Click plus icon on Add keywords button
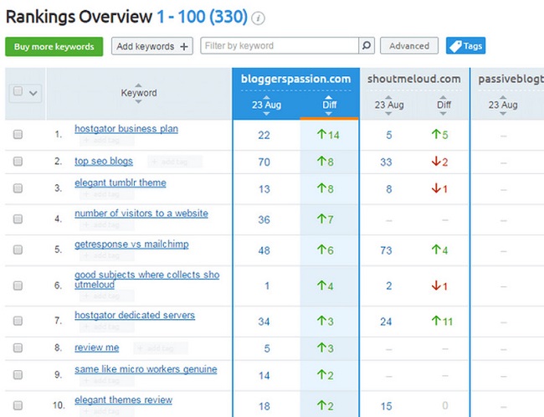The width and height of the screenshot is (544, 417). click(185, 46)
